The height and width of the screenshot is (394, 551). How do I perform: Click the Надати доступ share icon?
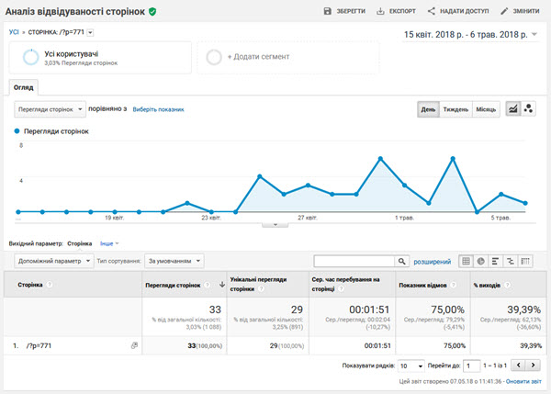[432, 11]
